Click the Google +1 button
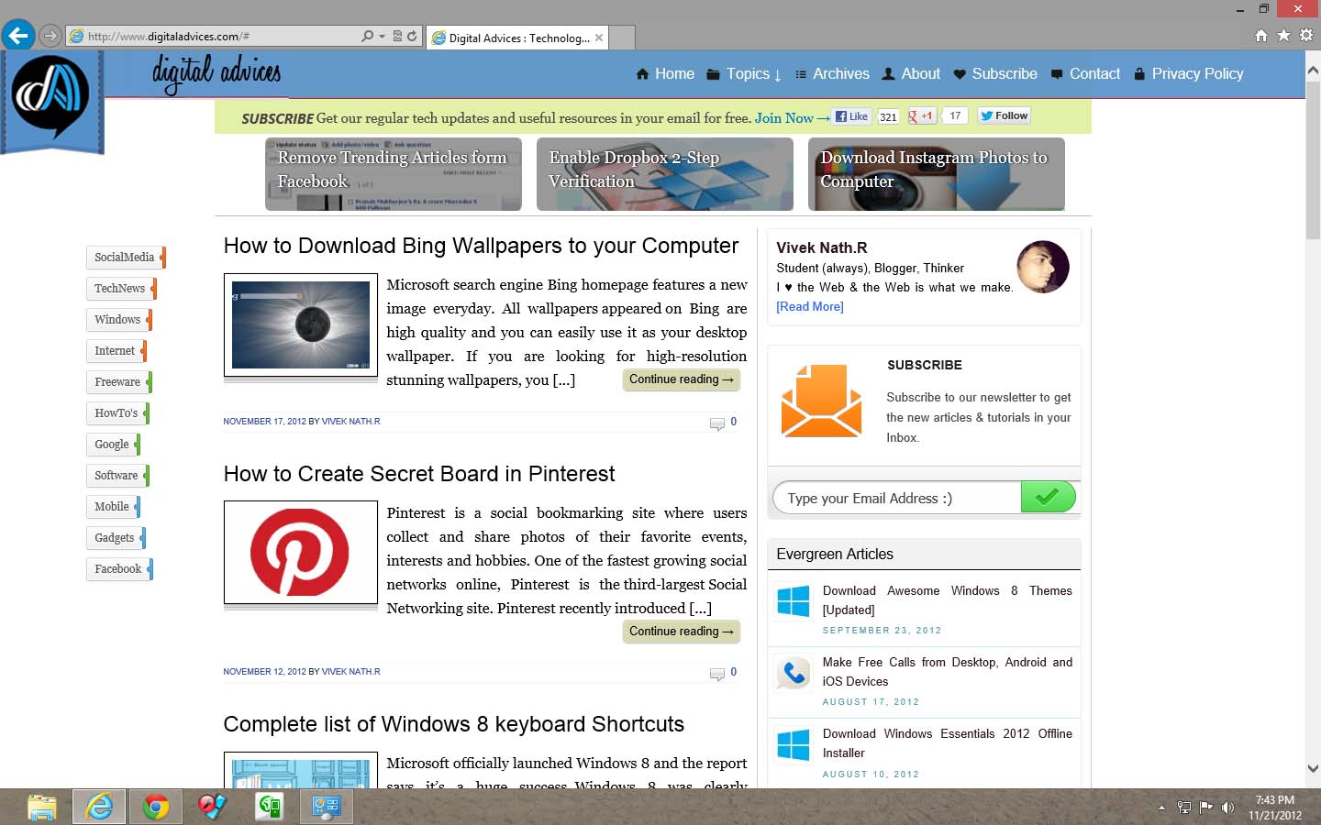 coord(922,116)
